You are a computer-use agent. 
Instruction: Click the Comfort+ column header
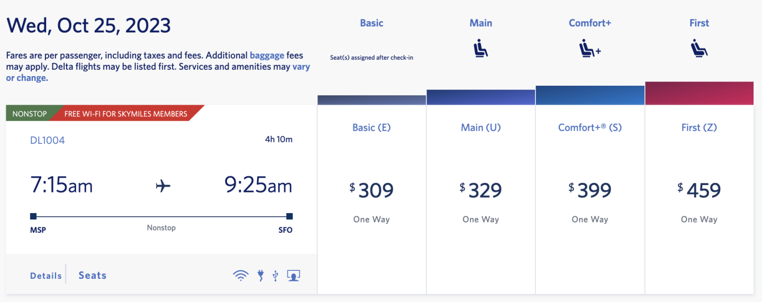pyautogui.click(x=589, y=23)
